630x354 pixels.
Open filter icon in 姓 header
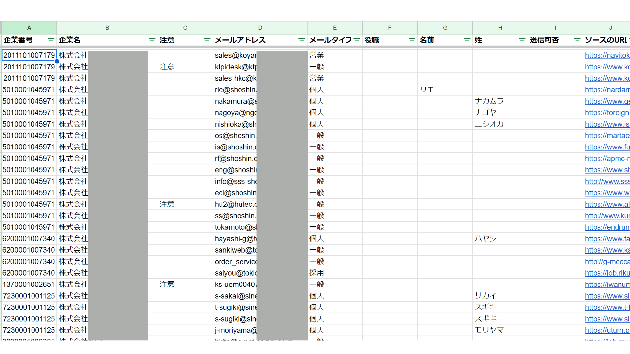pyautogui.click(x=522, y=40)
